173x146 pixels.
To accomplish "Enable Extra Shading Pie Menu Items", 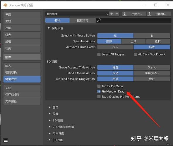I will (99, 97).
